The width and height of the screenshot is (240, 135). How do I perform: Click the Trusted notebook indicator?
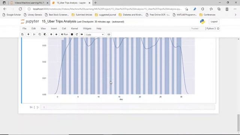click(195, 28)
